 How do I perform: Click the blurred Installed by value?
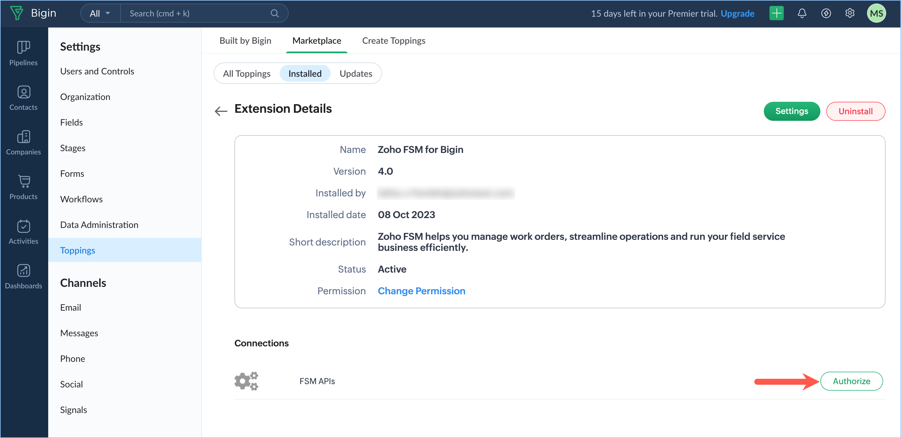click(x=446, y=193)
